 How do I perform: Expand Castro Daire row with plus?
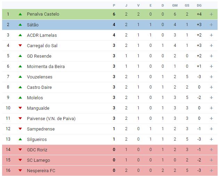211,87
